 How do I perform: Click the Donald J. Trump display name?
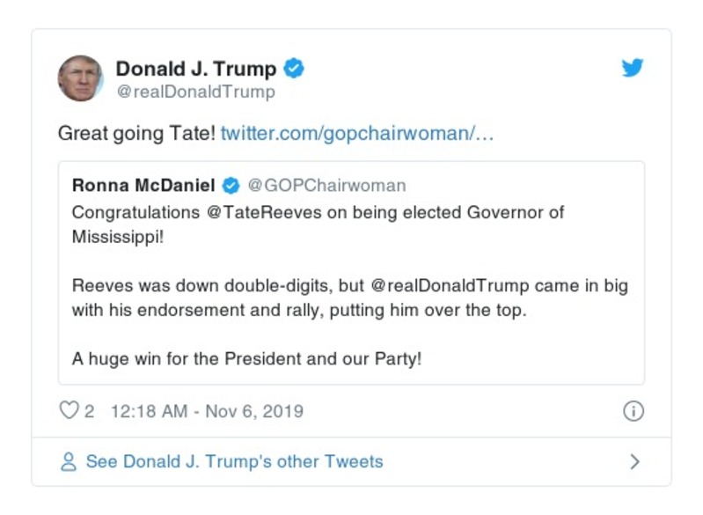195,69
